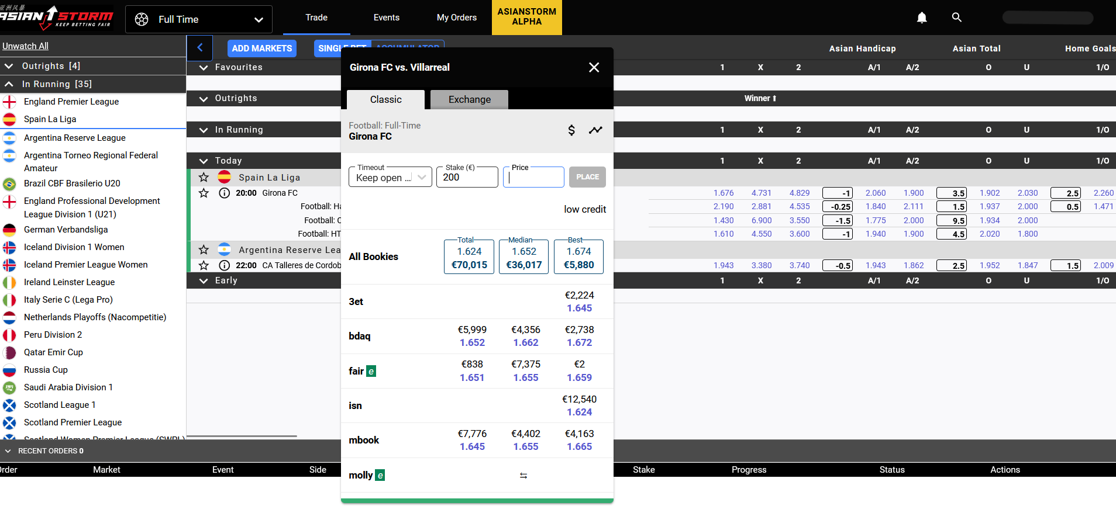Click the Saudi Arabia flag icon
Screen dimensions: 1116x506
[9, 387]
